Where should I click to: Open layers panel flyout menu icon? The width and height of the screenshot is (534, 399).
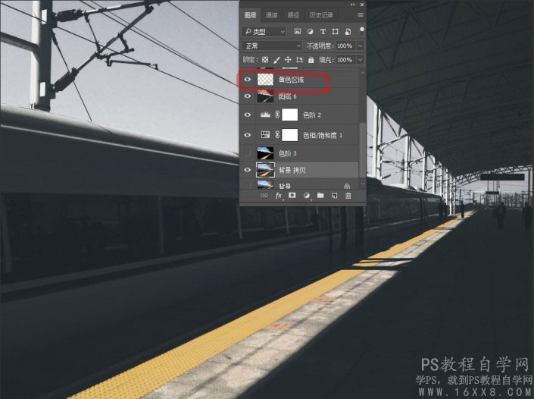point(361,15)
